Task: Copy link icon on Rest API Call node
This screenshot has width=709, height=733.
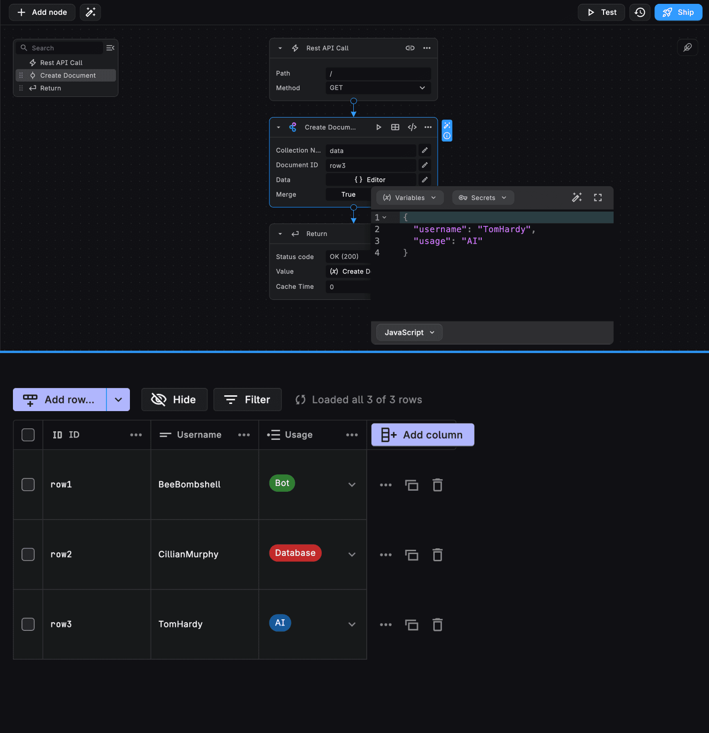Action: point(410,48)
